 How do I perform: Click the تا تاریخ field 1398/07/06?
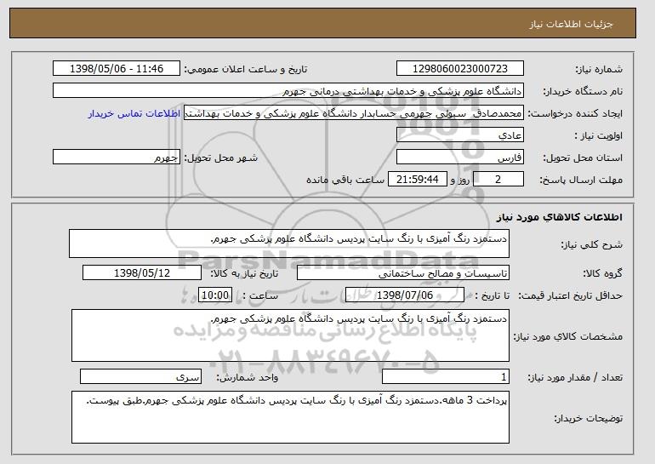click(405, 295)
